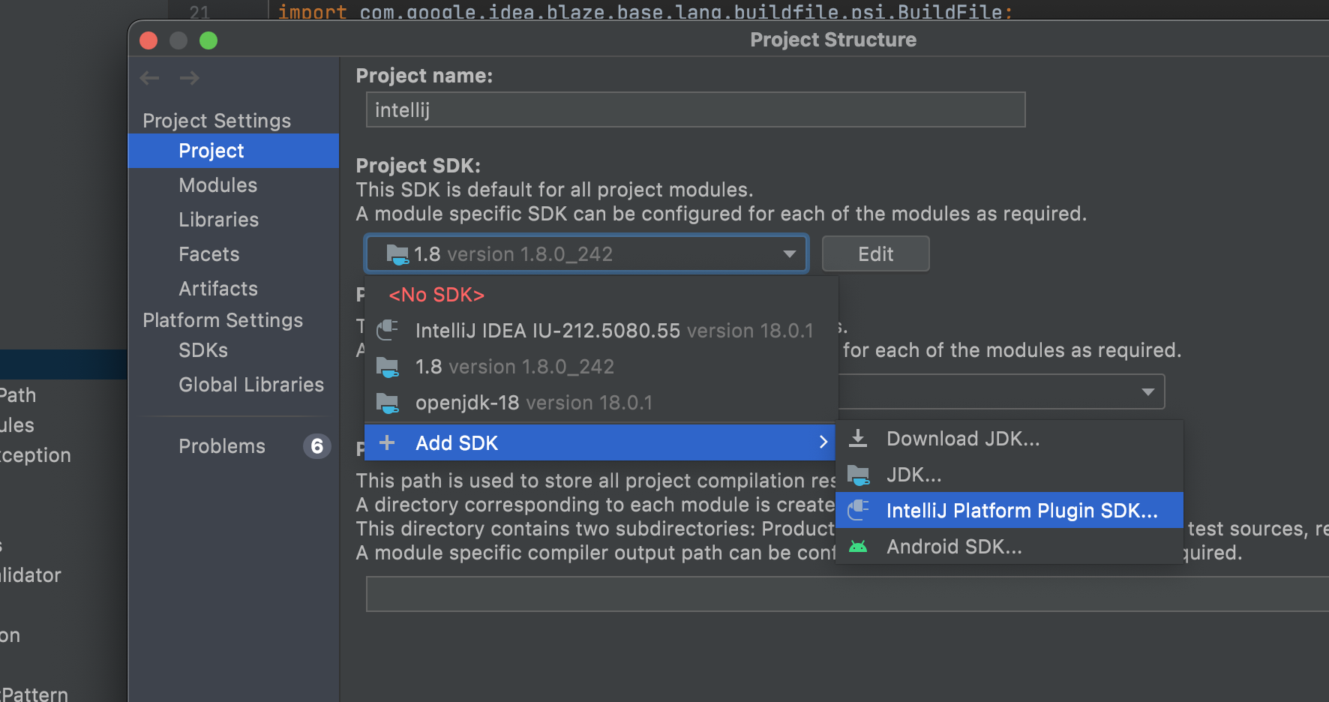The width and height of the screenshot is (1329, 702).
Task: Click the IntelliJ Platform Plugin SDK plug icon
Action: tap(858, 511)
